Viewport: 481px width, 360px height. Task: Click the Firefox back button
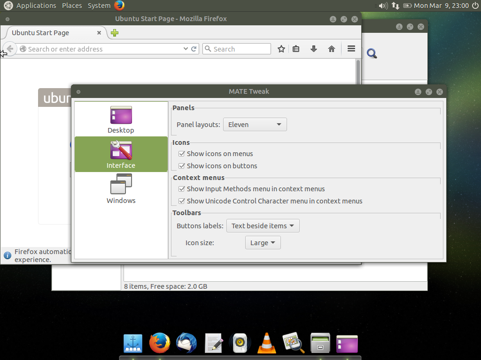pos(10,49)
